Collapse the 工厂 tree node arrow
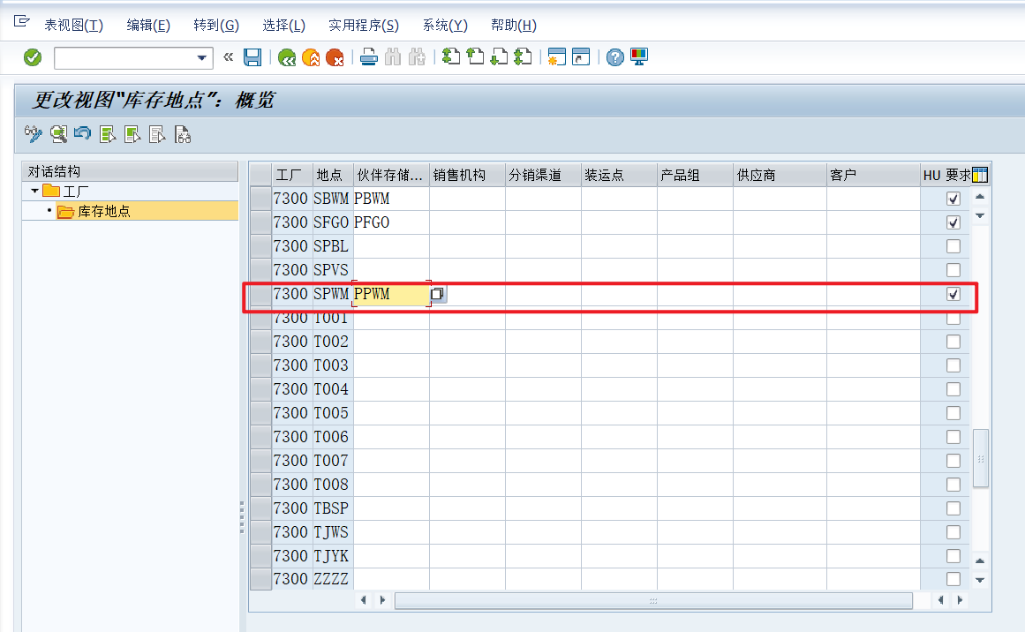The height and width of the screenshot is (632, 1025). 34,191
